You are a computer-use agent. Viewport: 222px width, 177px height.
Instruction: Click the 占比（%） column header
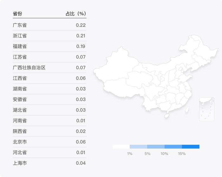point(76,14)
